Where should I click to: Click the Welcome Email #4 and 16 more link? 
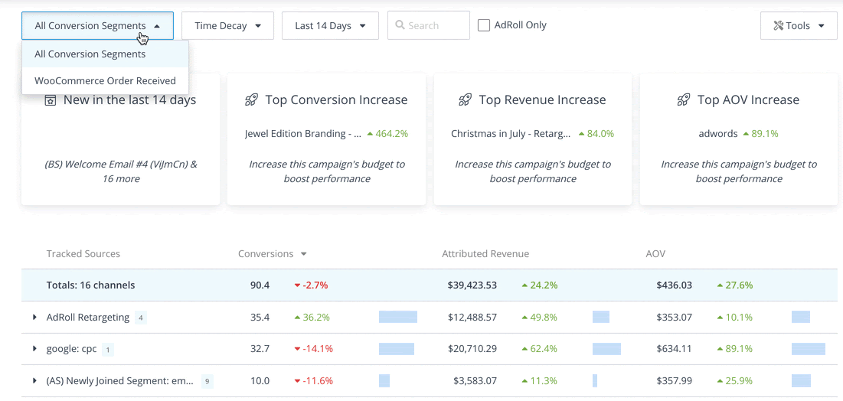(x=120, y=171)
